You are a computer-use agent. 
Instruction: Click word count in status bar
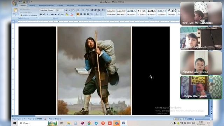pos(35,119)
